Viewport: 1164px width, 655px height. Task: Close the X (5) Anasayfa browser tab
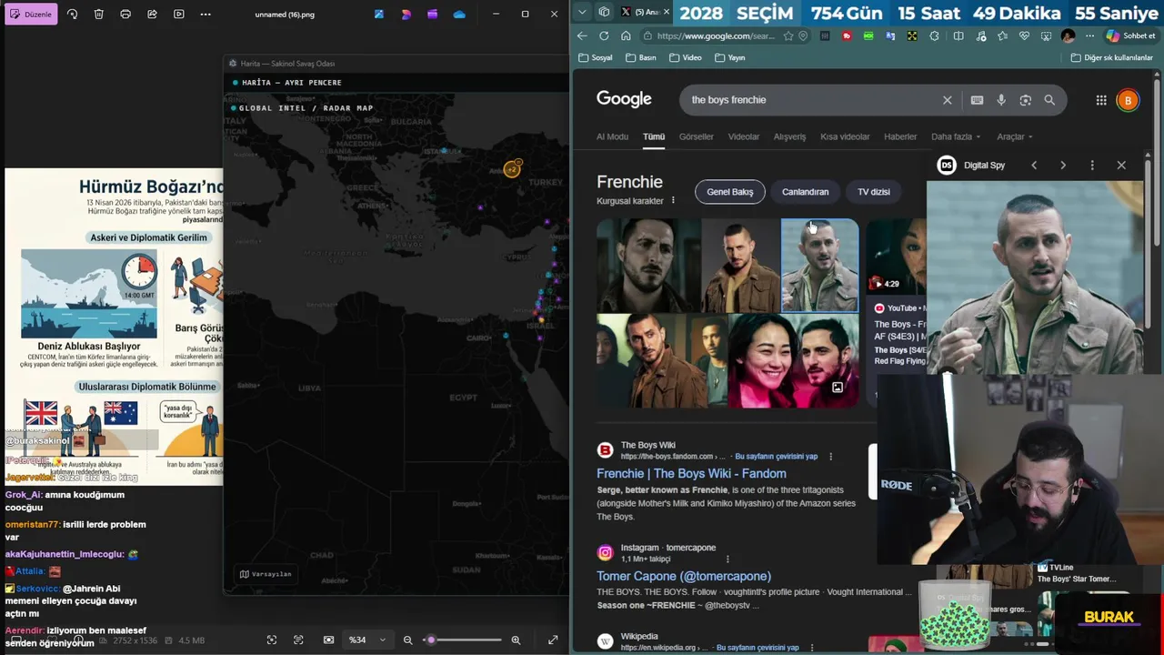pos(667,12)
